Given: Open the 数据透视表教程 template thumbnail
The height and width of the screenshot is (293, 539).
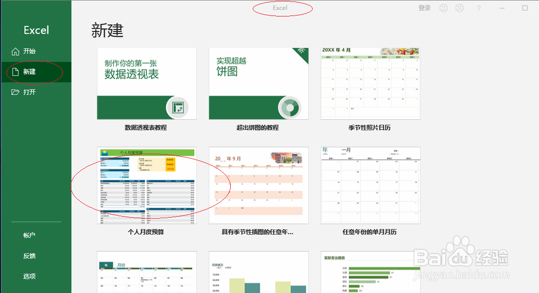Looking at the screenshot, I should (x=147, y=84).
